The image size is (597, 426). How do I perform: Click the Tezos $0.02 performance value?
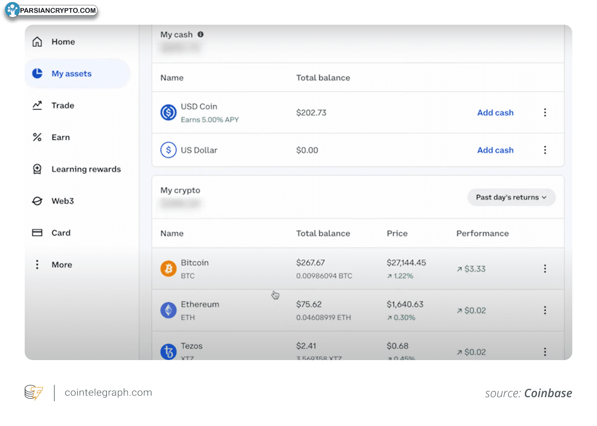tap(471, 352)
